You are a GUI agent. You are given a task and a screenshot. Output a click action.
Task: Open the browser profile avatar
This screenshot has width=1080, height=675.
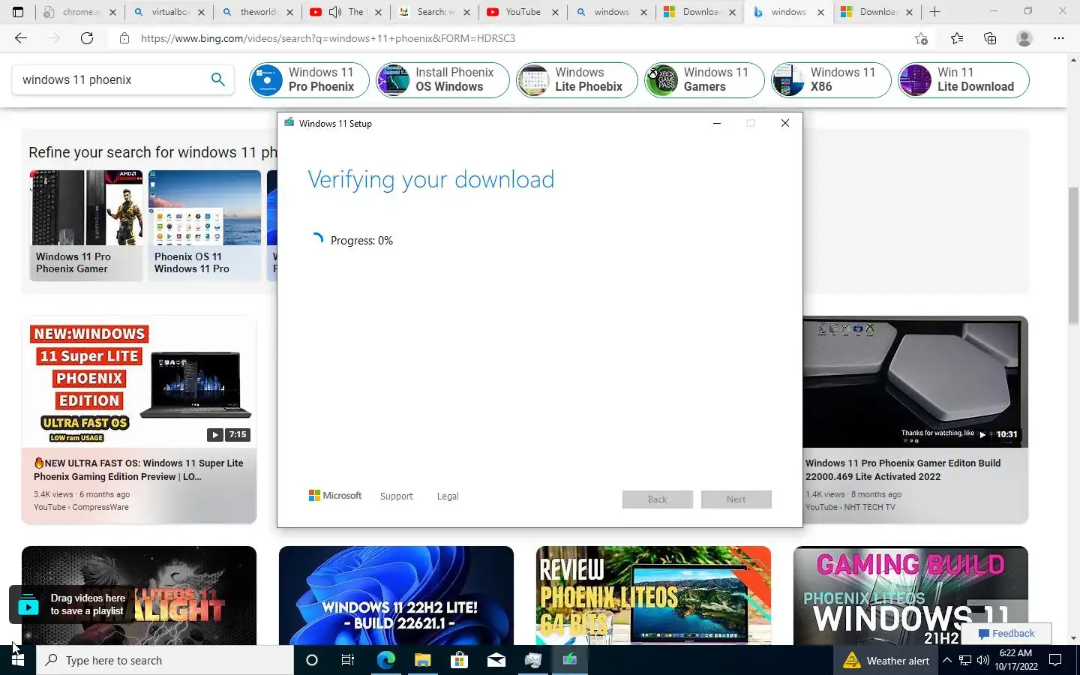pos(1024,38)
